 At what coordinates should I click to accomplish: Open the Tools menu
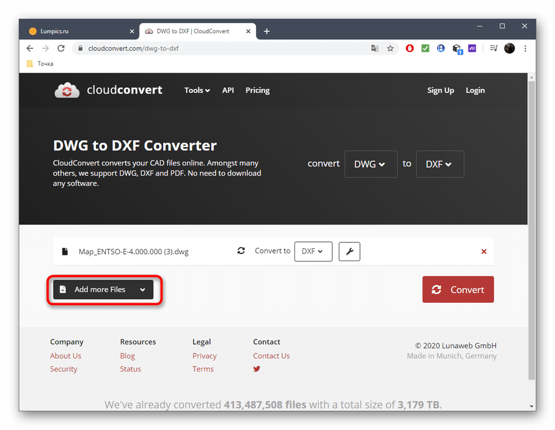[197, 91]
